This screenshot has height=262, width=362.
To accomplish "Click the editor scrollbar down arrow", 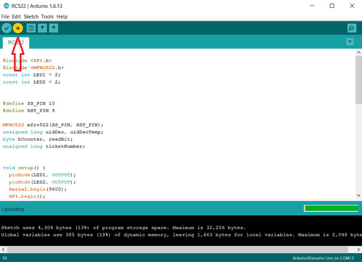I will [358, 195].
